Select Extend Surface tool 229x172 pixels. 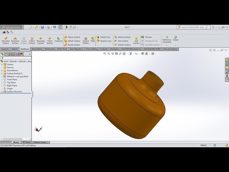tap(122, 37)
